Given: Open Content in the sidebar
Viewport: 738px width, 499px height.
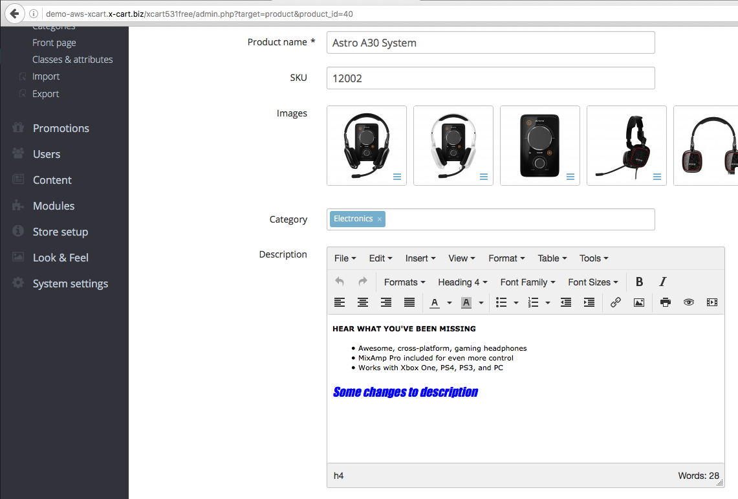Looking at the screenshot, I should [x=52, y=180].
